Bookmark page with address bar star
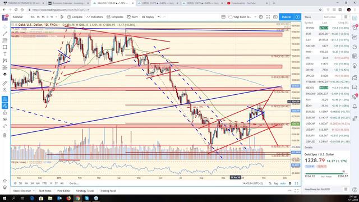Image resolution: width=359 pixels, height=202 pixels. pyautogui.click(x=320, y=10)
